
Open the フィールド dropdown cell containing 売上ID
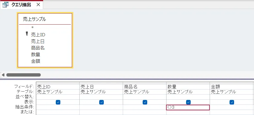tap(58, 87)
